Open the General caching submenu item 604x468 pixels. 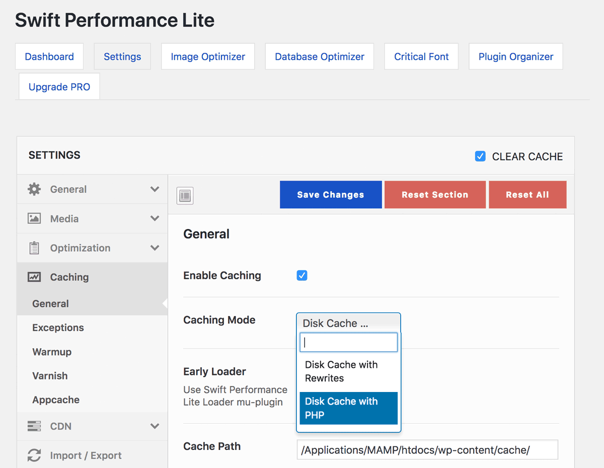click(x=92, y=303)
